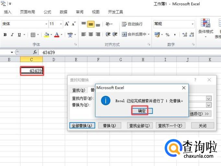Open font color dropdown arrow
The image size is (221, 166).
[x=62, y=35]
